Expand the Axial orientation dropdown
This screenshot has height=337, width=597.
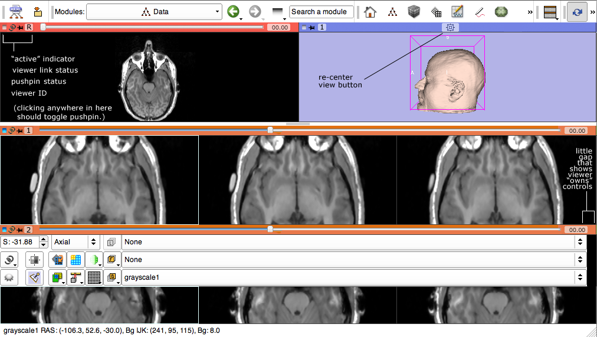pyautogui.click(x=76, y=242)
